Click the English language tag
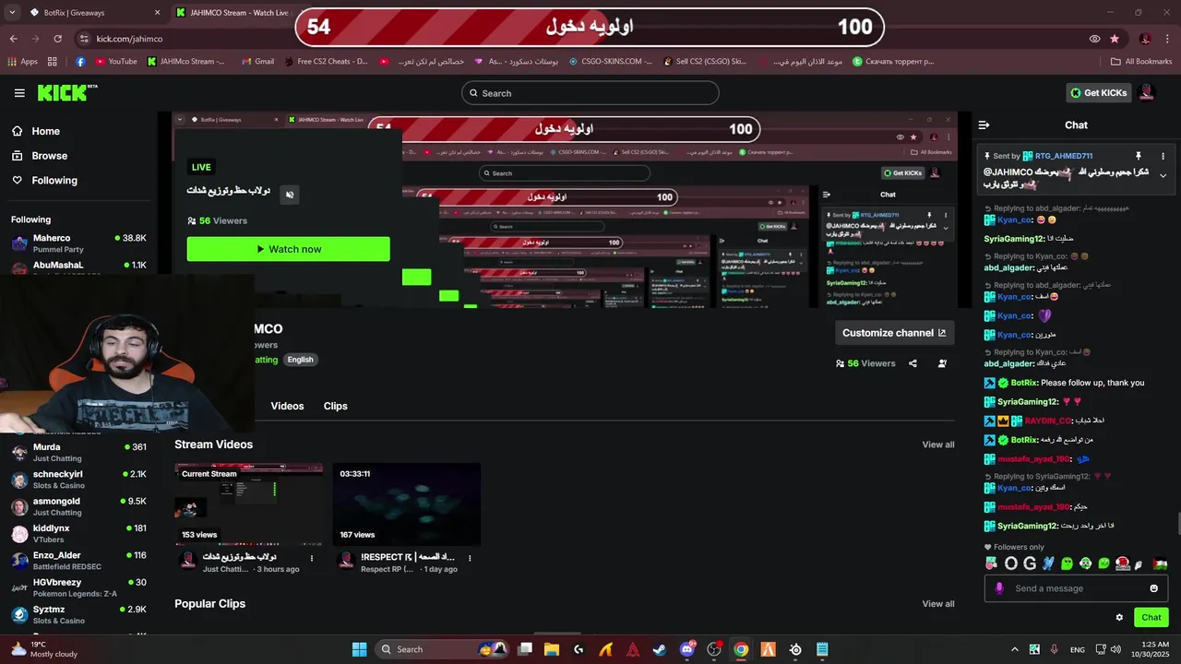Screen dimensions: 1181x664 (300, 360)
